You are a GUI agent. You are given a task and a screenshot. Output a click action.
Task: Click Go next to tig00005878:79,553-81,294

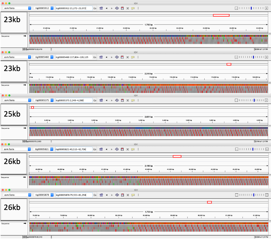coord(95,195)
